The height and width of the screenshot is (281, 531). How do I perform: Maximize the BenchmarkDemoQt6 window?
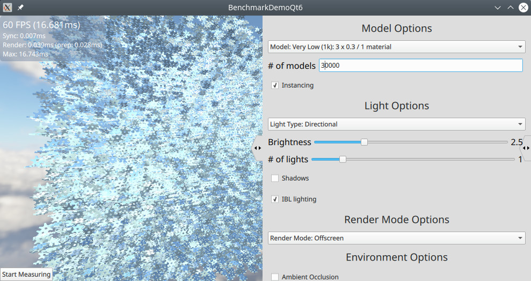[x=511, y=8]
